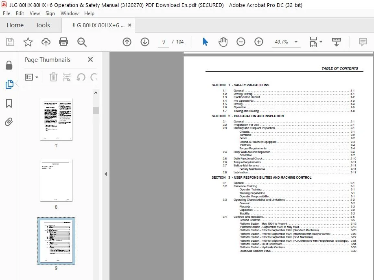
Task: Open the Window menu
Action: (x=70, y=13)
